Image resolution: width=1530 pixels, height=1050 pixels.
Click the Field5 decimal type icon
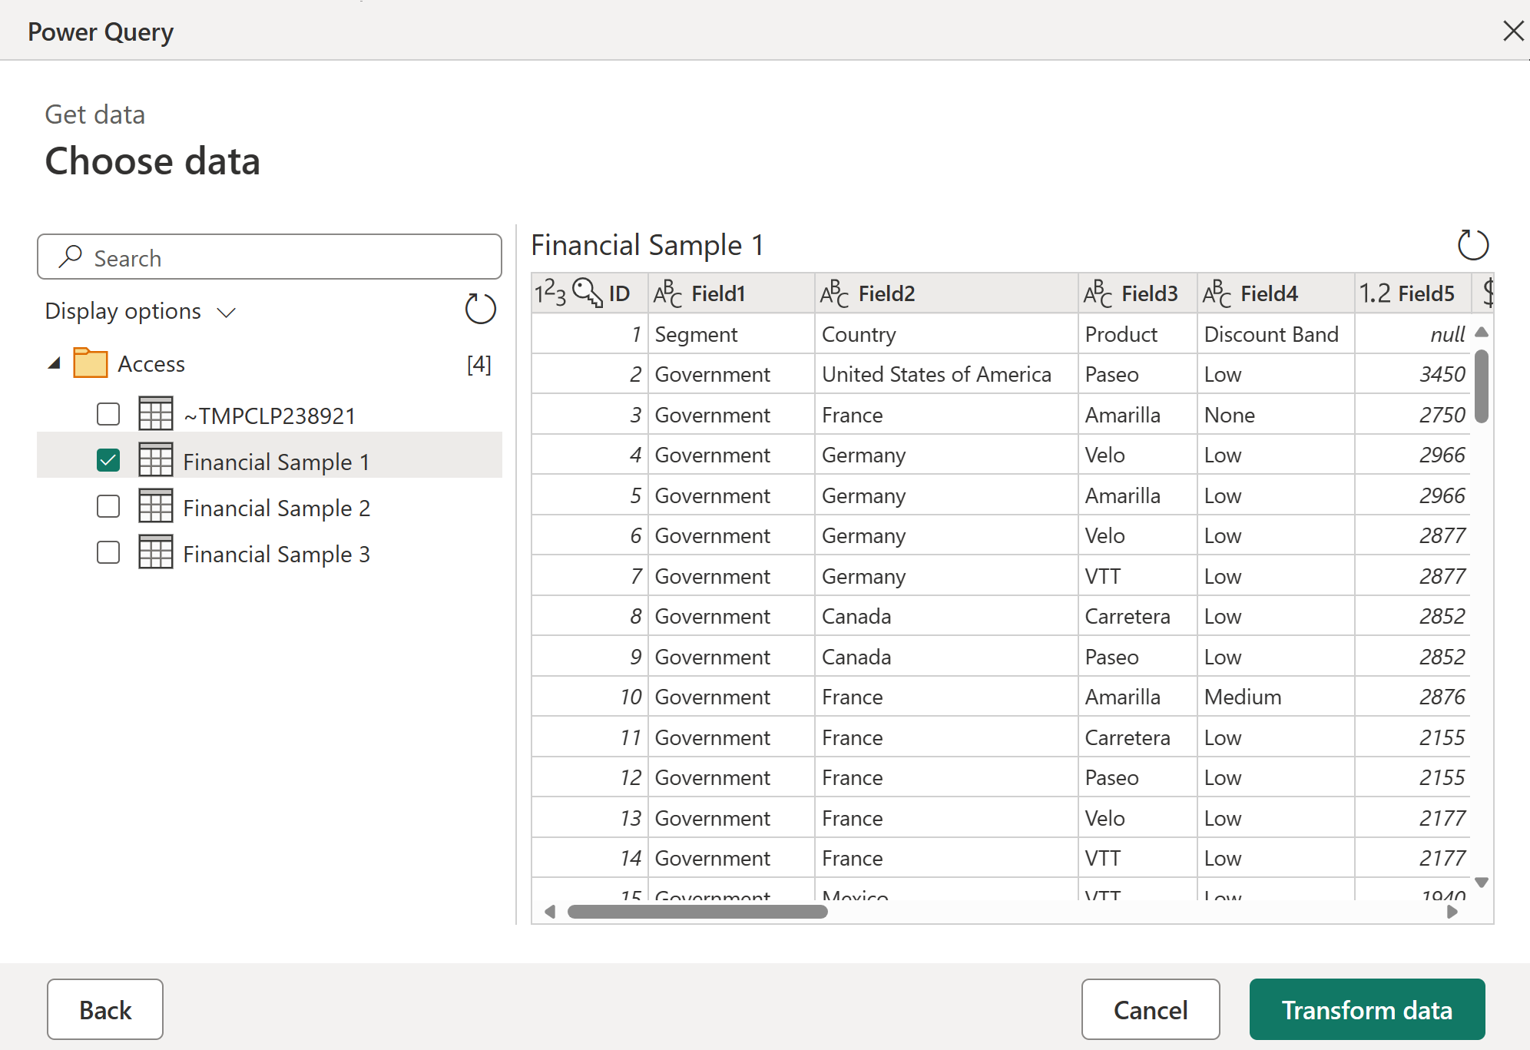(x=1374, y=293)
